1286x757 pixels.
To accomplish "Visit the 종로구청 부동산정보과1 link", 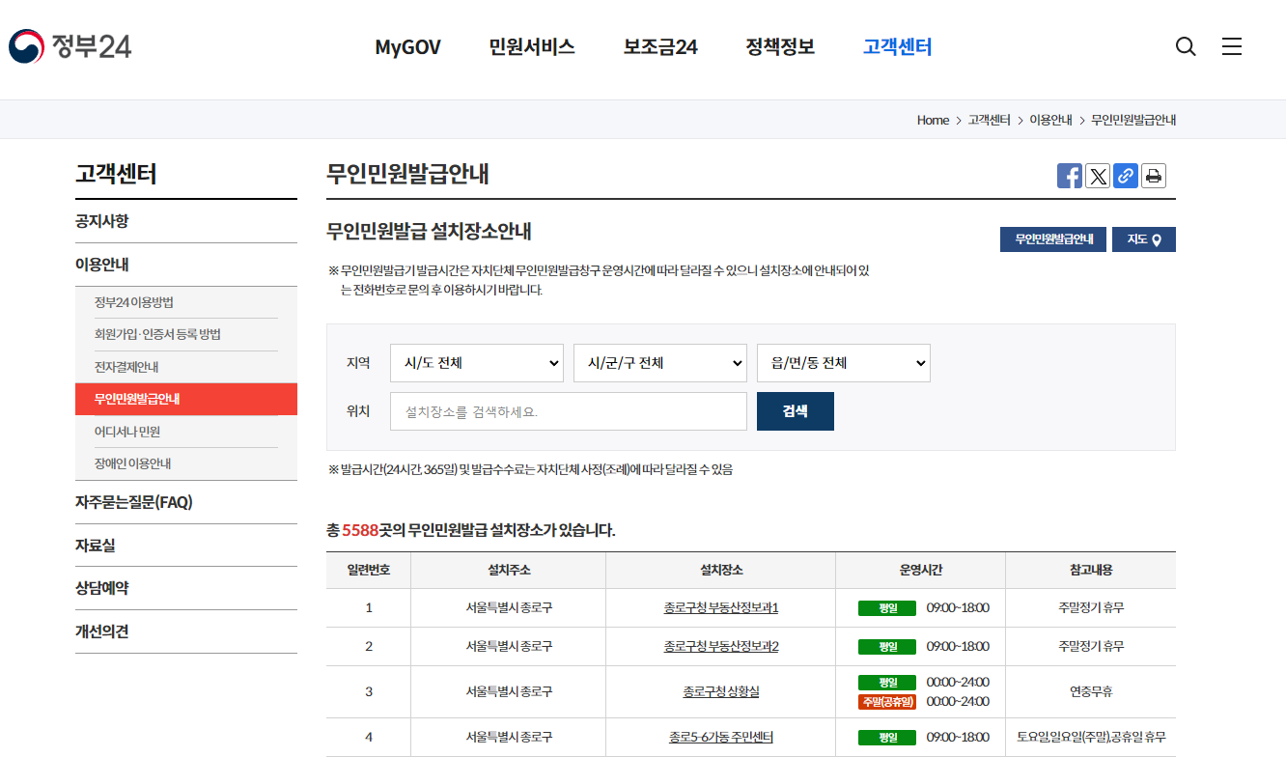I will coord(719,607).
